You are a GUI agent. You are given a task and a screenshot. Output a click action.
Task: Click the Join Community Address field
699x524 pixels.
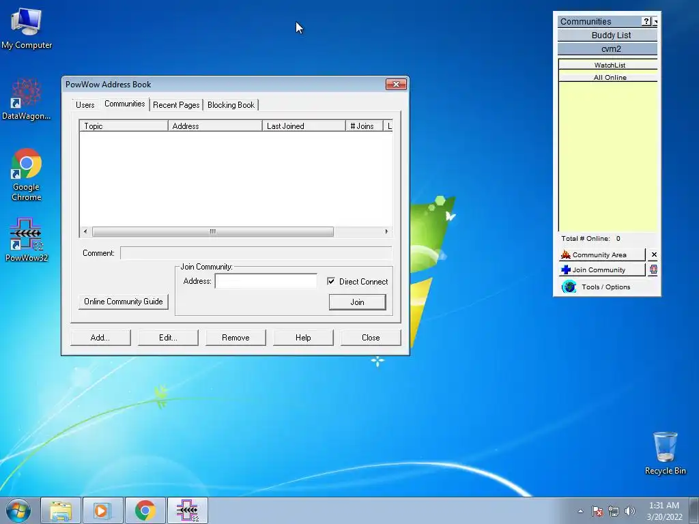266,281
